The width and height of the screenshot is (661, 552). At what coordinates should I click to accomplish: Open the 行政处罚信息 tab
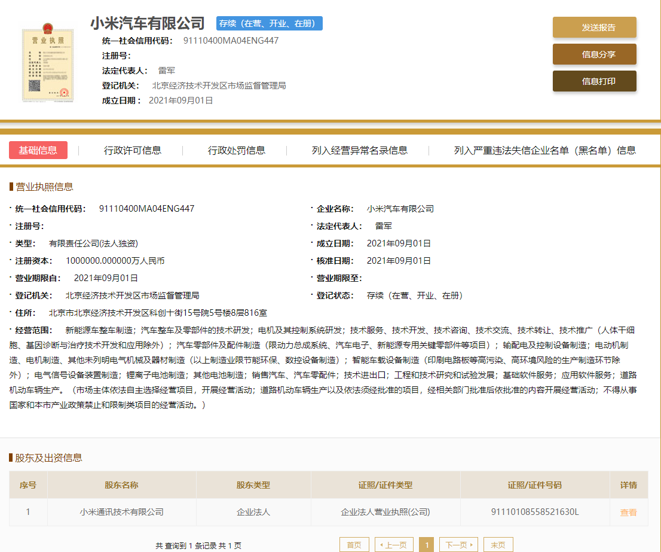point(237,151)
